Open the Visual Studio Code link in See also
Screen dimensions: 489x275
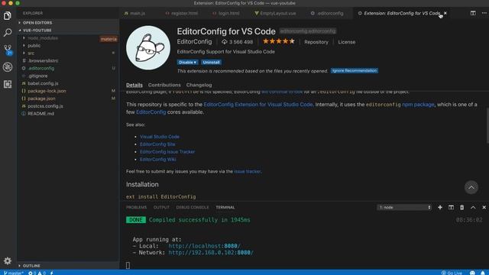[160, 137]
